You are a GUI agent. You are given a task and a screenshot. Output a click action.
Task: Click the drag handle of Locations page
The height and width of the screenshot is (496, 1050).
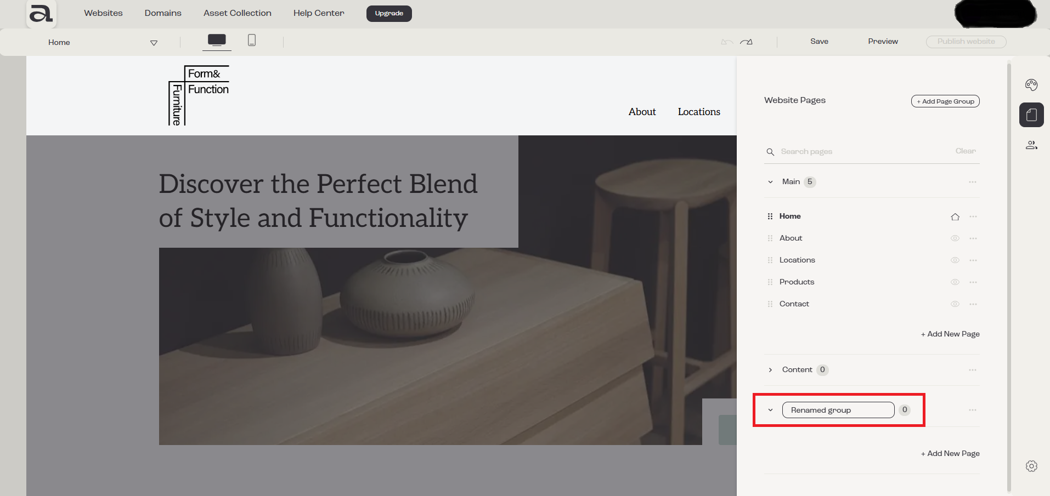(x=770, y=260)
